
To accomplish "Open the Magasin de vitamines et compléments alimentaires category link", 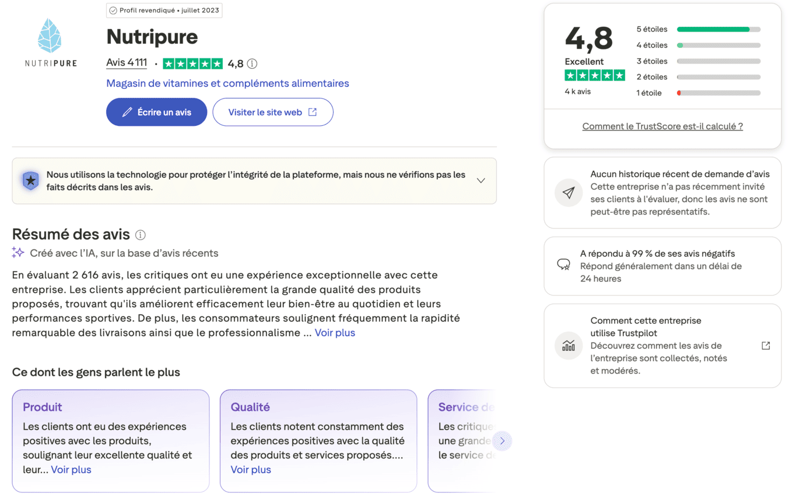I will click(x=227, y=83).
